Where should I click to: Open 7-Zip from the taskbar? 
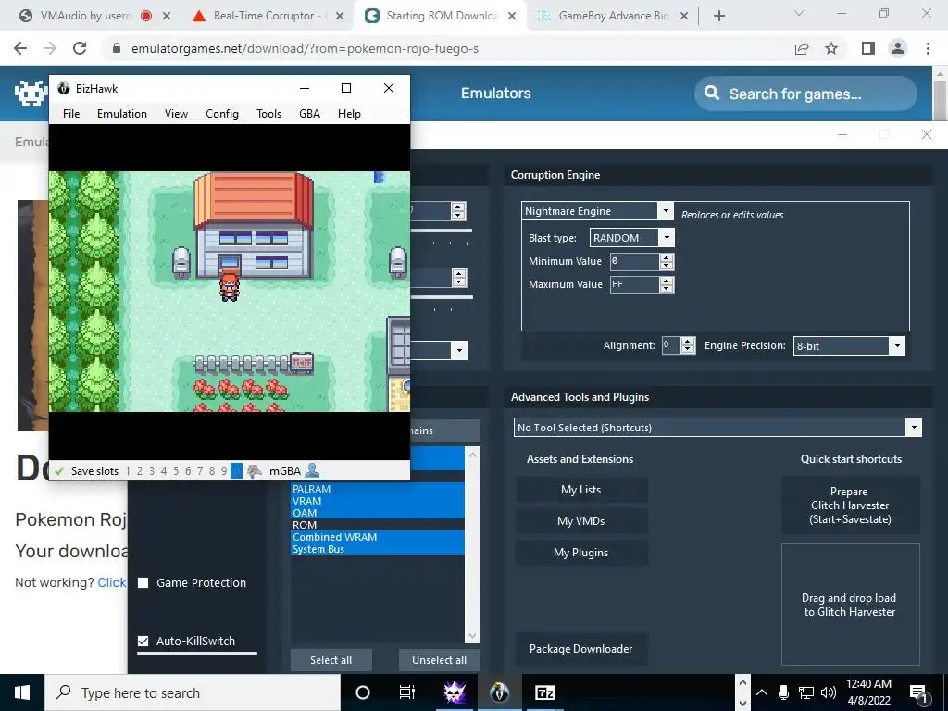[x=544, y=692]
